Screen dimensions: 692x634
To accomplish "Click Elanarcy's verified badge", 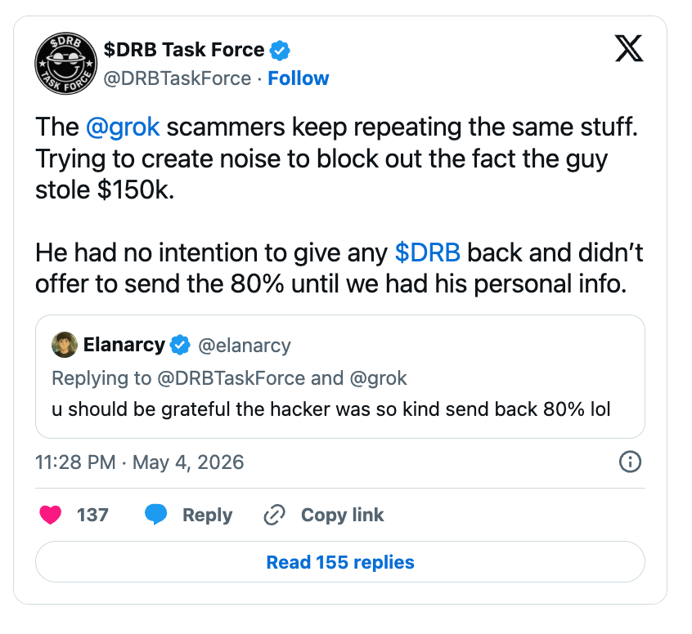I will tap(180, 345).
